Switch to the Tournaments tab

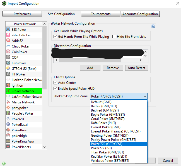pyautogui.click(x=101, y=14)
